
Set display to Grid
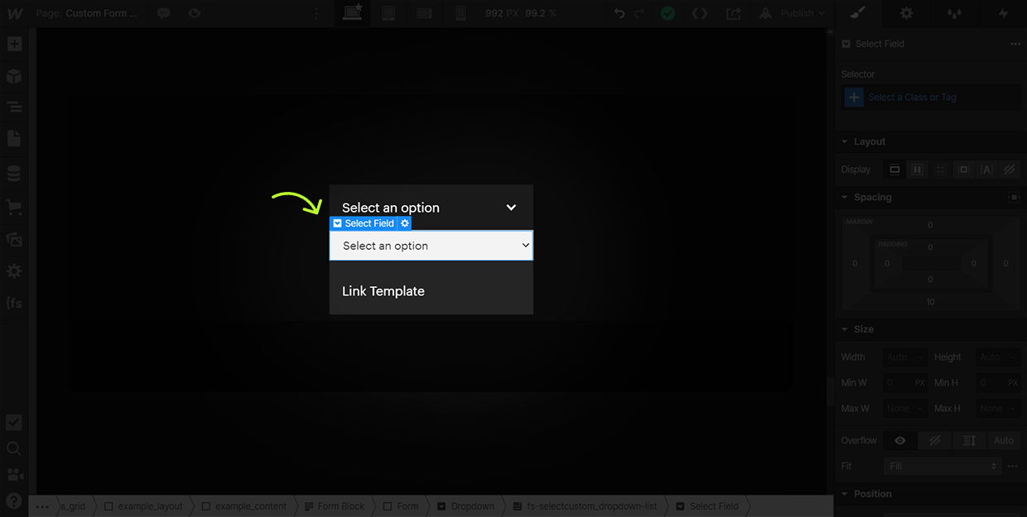point(940,170)
